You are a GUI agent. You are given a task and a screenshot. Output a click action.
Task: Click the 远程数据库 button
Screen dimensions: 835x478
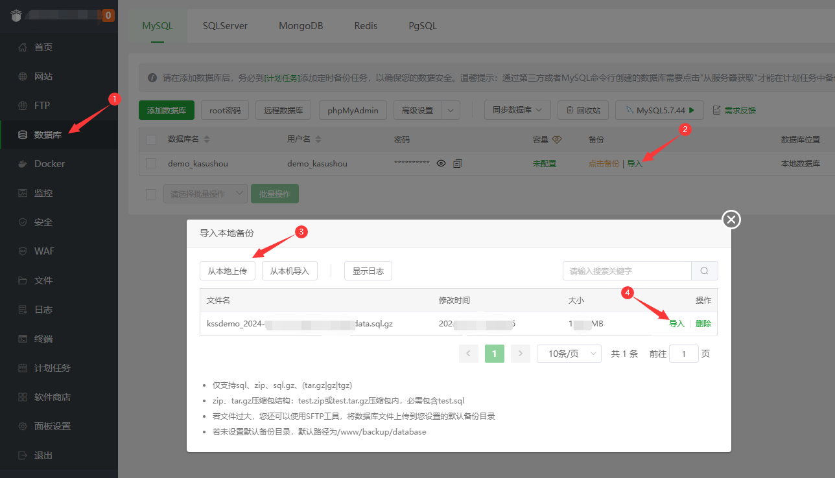pyautogui.click(x=284, y=110)
